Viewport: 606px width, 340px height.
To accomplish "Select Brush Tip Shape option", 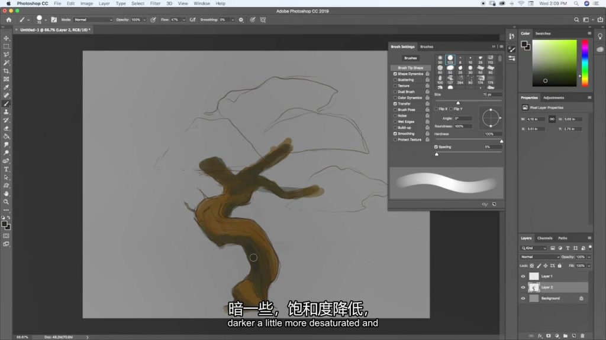I will (410, 68).
